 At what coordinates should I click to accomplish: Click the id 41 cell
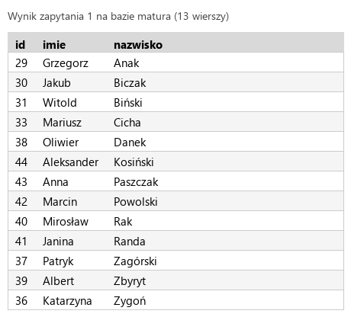pos(21,242)
